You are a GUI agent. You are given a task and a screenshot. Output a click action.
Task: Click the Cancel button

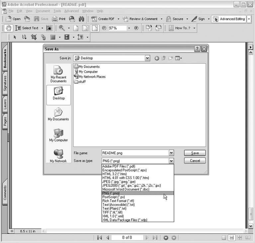195,161
